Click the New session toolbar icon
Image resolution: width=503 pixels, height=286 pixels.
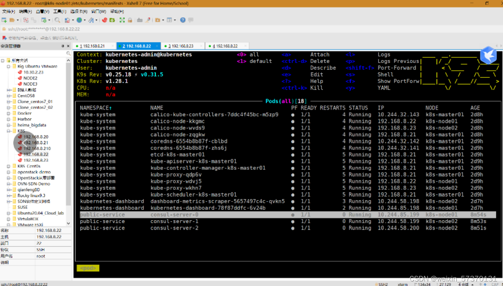point(4,20)
